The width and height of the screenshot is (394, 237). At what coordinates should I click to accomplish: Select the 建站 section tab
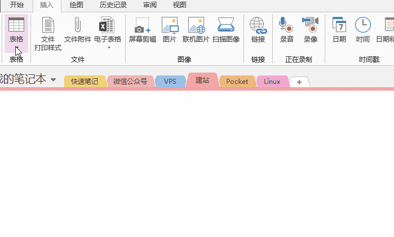[x=202, y=80]
